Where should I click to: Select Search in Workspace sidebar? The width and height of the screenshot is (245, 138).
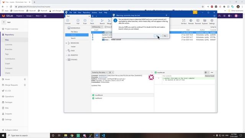[73, 38]
